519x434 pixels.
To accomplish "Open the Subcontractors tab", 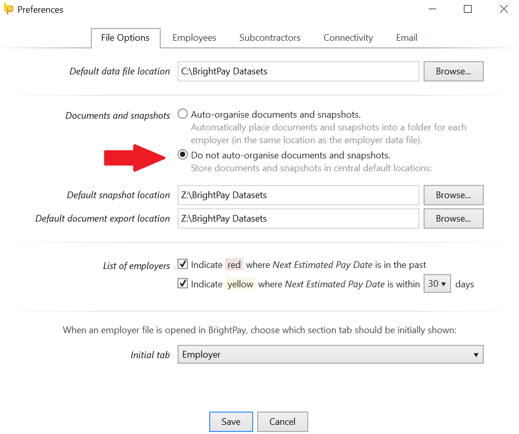I will click(x=270, y=38).
